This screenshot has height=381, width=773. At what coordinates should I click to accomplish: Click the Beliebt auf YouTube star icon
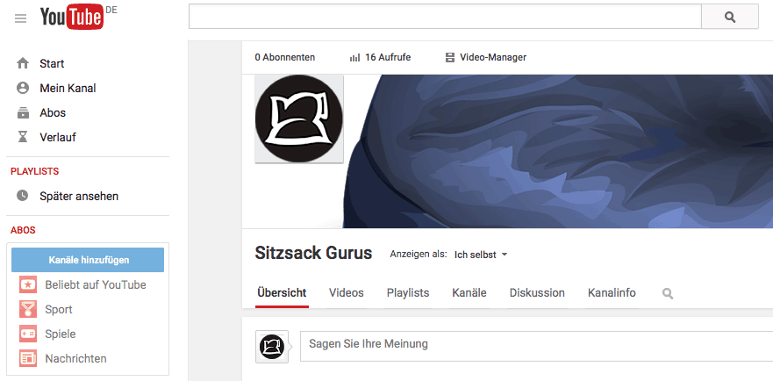[28, 284]
